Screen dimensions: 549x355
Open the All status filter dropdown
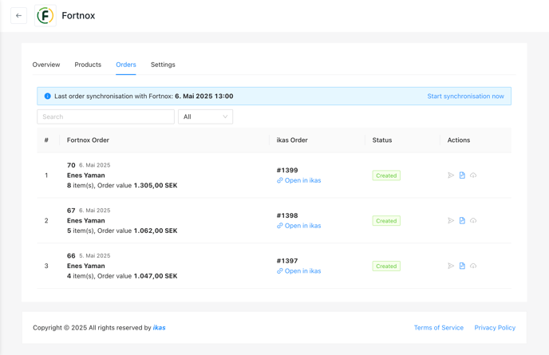[x=206, y=116]
